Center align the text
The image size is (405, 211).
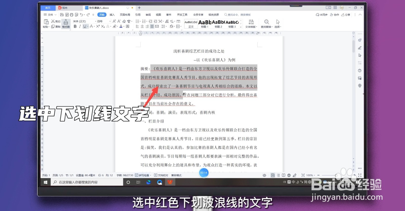click(142, 26)
